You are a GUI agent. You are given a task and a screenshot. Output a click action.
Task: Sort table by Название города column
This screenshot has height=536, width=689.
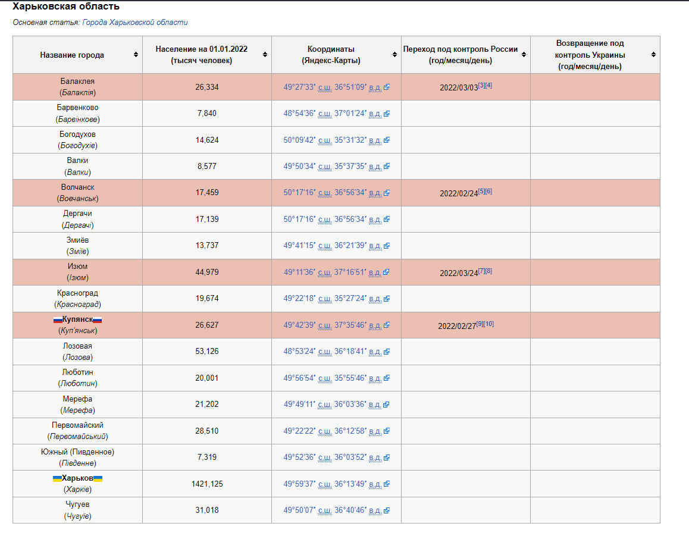pos(136,55)
